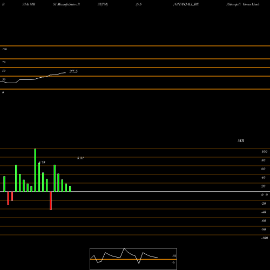Click the 'SI & MR' header text
The height and width of the screenshot is (270, 270).
[29, 4]
